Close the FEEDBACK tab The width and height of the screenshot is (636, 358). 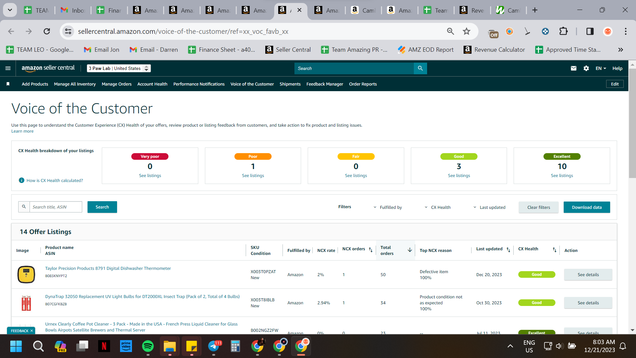tap(32, 331)
